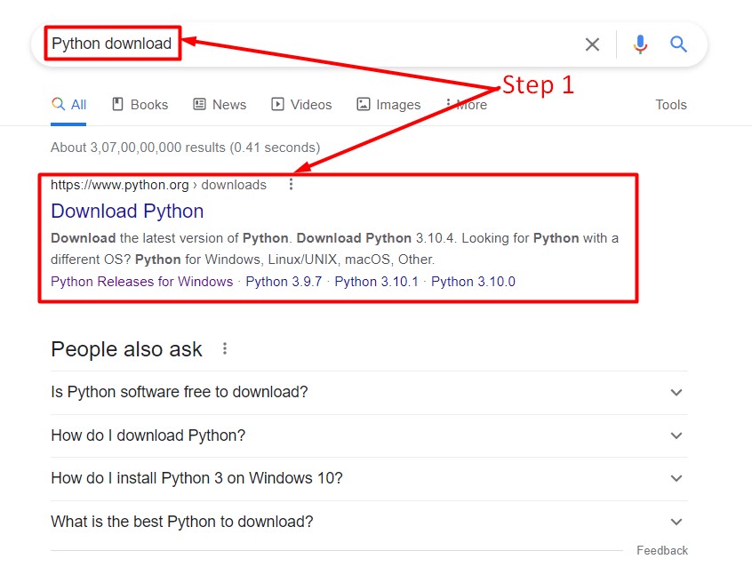This screenshot has height=567, width=752.
Task: Open options for the python.org result
Action: coord(291,185)
